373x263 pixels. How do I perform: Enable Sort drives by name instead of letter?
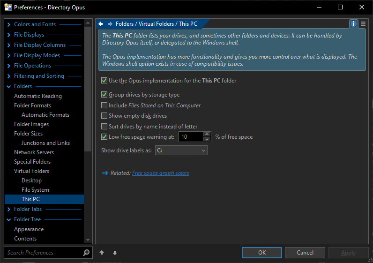(104, 127)
